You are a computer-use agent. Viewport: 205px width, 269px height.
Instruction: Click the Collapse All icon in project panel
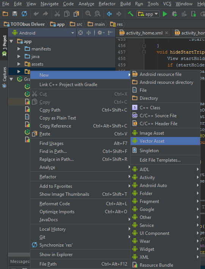(x=88, y=33)
